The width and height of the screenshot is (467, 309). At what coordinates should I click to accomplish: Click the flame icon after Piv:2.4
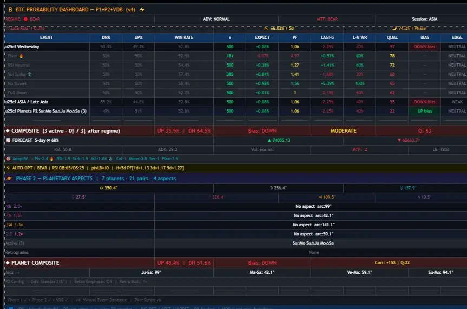51,159
